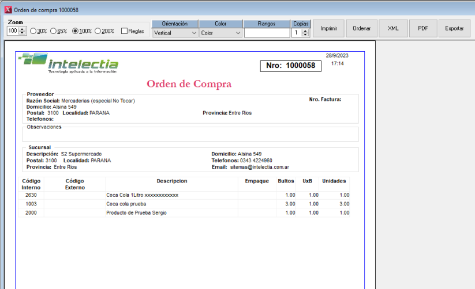Select the 65% zoom option
The image size is (475, 289).
pyautogui.click(x=54, y=31)
